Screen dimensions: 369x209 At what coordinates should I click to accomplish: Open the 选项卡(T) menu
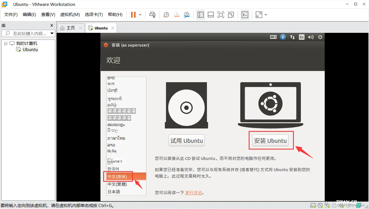[x=94, y=15]
